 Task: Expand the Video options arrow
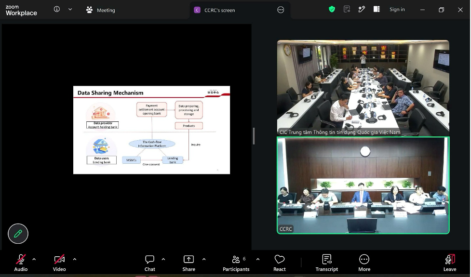(75, 259)
